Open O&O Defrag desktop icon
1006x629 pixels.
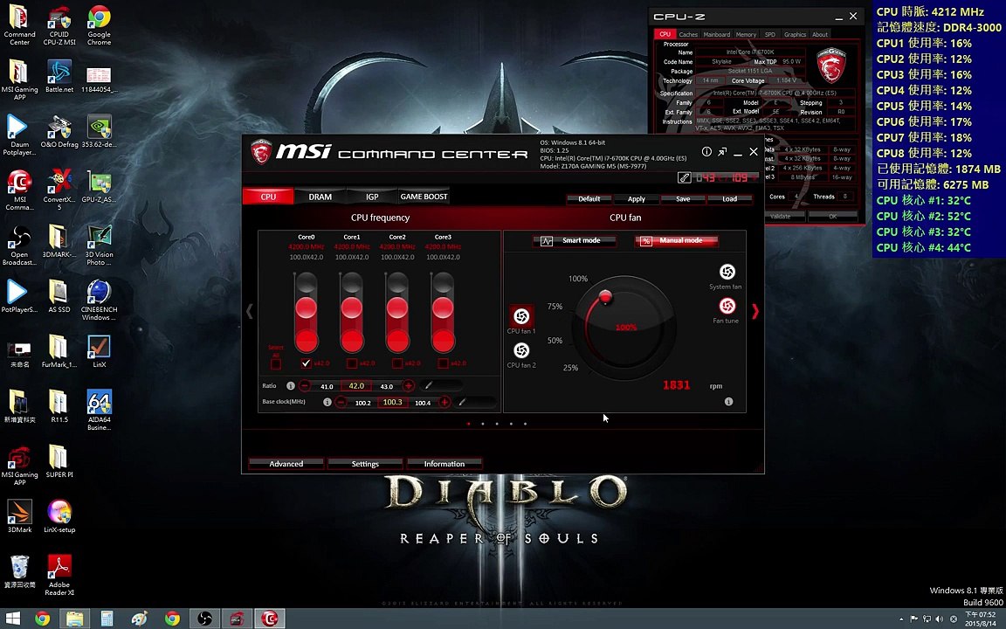[x=59, y=132]
